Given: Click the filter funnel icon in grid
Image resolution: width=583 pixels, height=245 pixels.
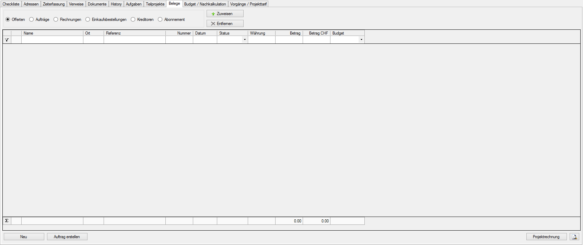Looking at the screenshot, I should click(x=7, y=40).
